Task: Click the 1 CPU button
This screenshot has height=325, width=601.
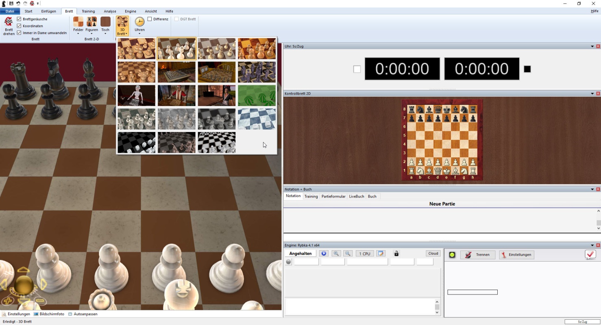Action: 365,253
